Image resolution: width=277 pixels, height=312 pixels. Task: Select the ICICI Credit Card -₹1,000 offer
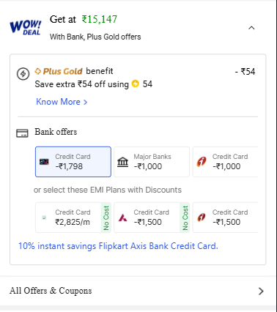tap(225, 162)
